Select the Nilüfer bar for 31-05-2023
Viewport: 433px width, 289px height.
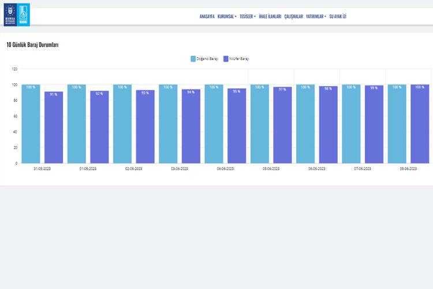pos(54,127)
